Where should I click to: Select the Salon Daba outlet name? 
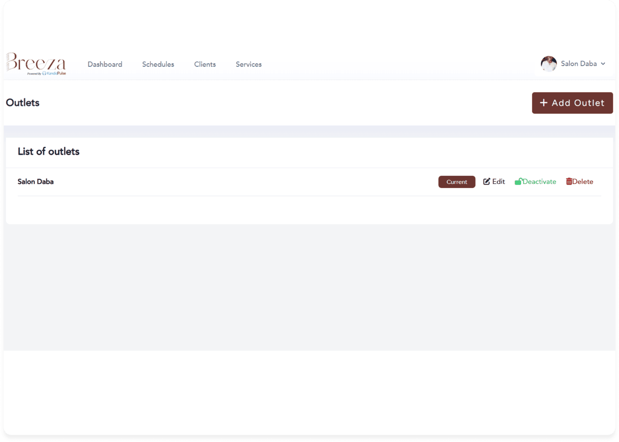click(x=36, y=182)
